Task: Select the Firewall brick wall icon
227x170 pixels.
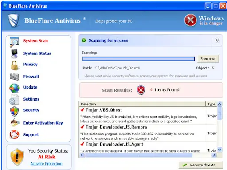Action: [14, 77]
